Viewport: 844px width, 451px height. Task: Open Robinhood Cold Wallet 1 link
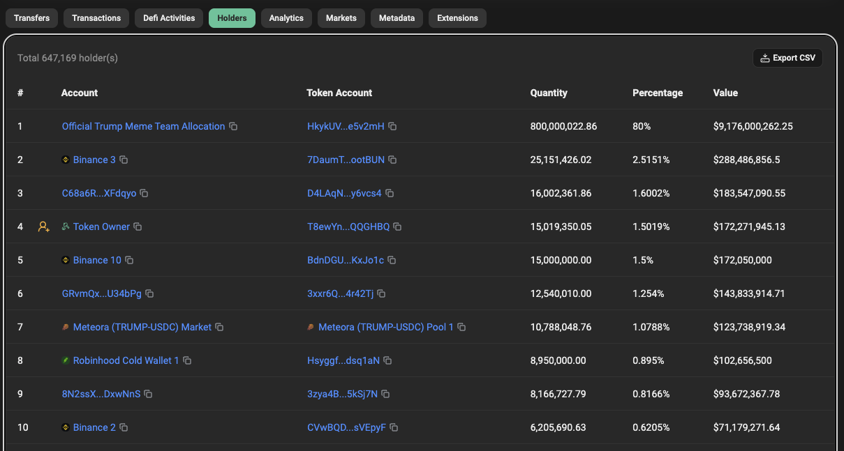(126, 360)
